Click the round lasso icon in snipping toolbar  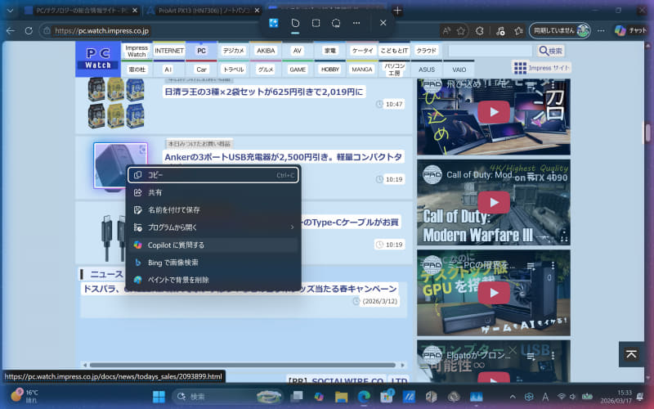point(336,24)
